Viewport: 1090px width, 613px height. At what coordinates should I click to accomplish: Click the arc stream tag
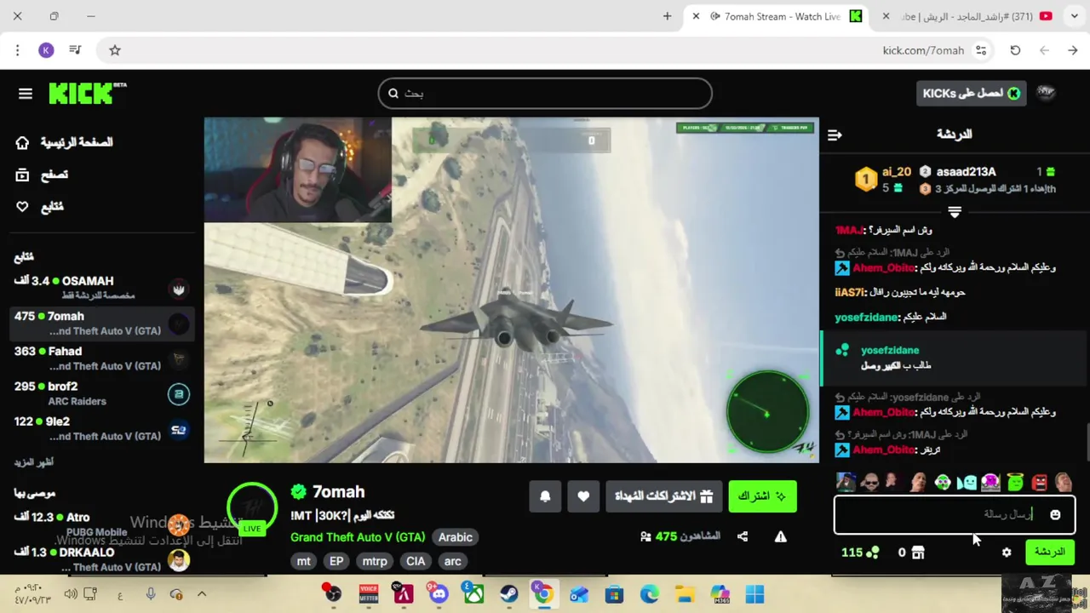(x=453, y=561)
